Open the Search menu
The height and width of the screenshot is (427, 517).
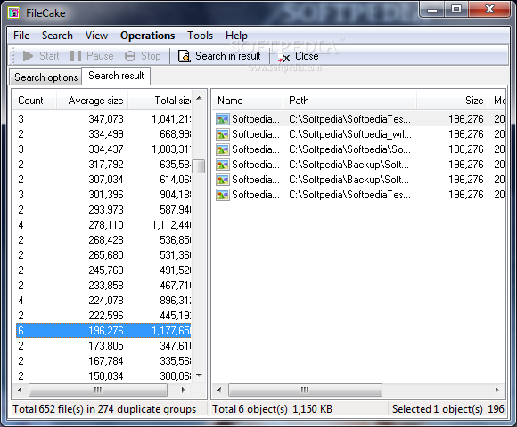[57, 36]
